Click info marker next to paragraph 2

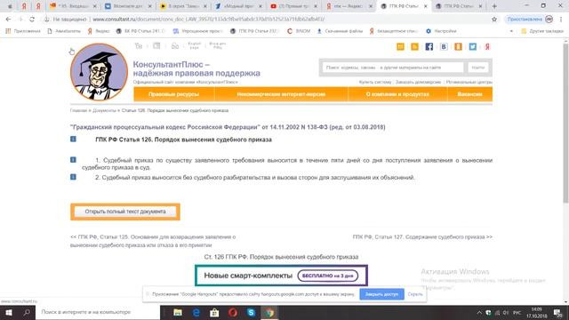click(73, 177)
